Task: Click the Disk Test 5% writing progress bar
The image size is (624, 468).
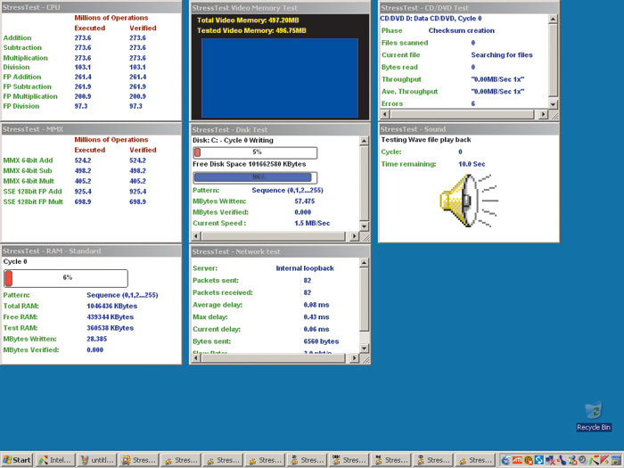Action: coord(255,152)
